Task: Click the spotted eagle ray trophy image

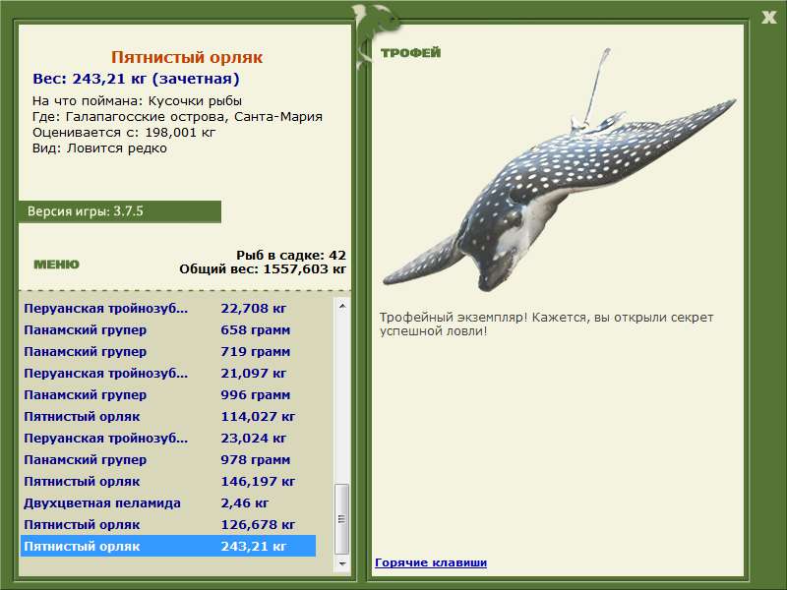Action: (559, 170)
